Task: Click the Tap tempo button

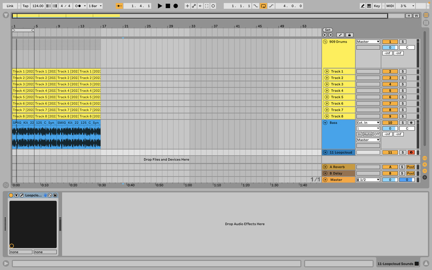Action: [25, 5]
